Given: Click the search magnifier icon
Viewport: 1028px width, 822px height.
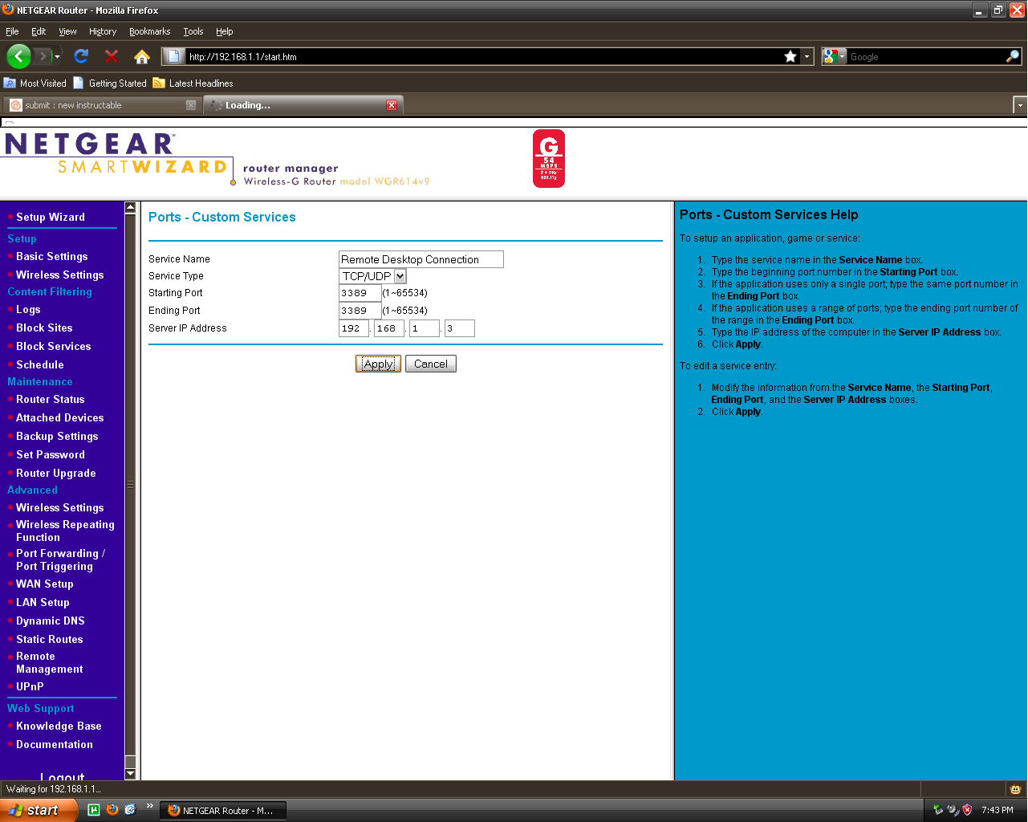Looking at the screenshot, I should (1013, 56).
